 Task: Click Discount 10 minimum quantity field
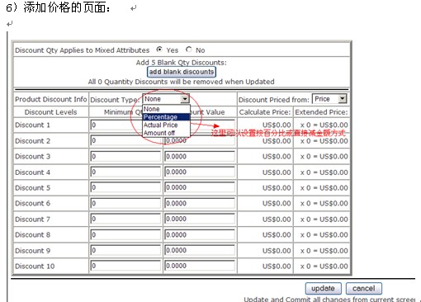pyautogui.click(x=125, y=266)
